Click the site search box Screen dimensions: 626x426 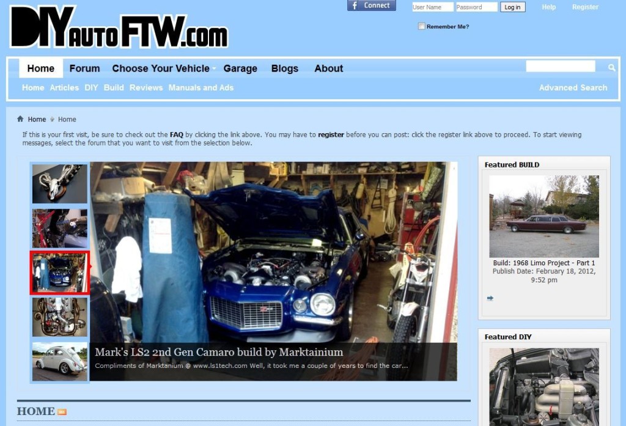561,66
